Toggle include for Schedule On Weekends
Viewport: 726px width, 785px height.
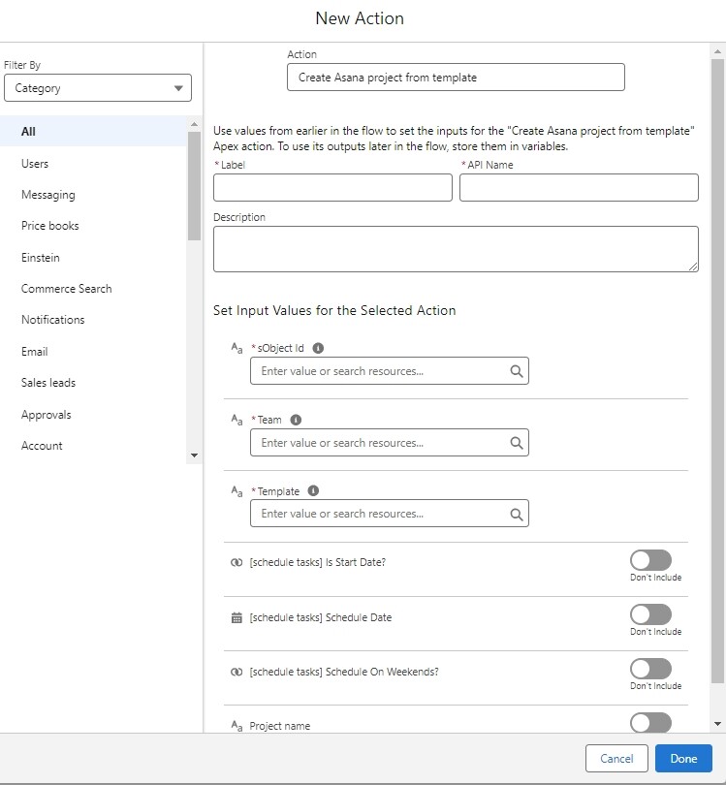coord(650,669)
